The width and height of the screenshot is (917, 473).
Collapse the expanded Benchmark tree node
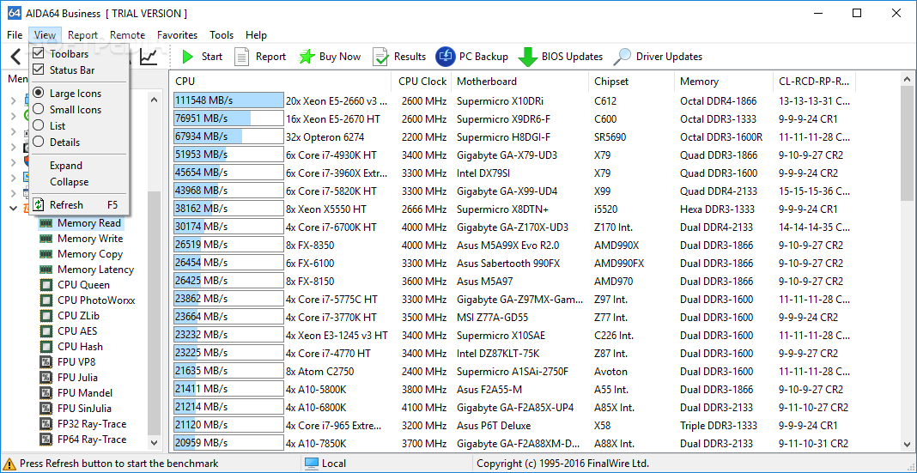click(x=14, y=208)
